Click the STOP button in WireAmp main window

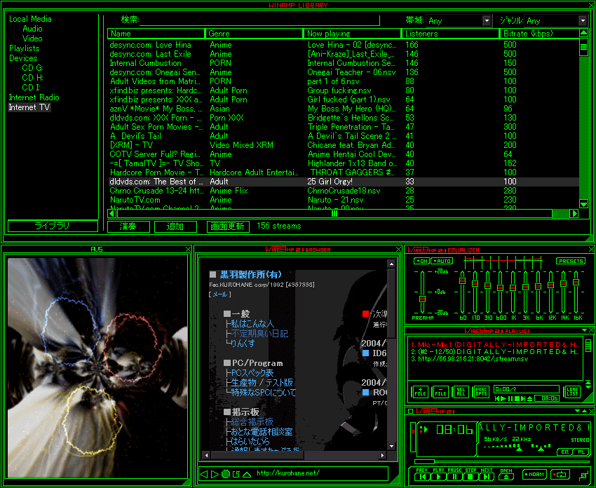click(470, 477)
